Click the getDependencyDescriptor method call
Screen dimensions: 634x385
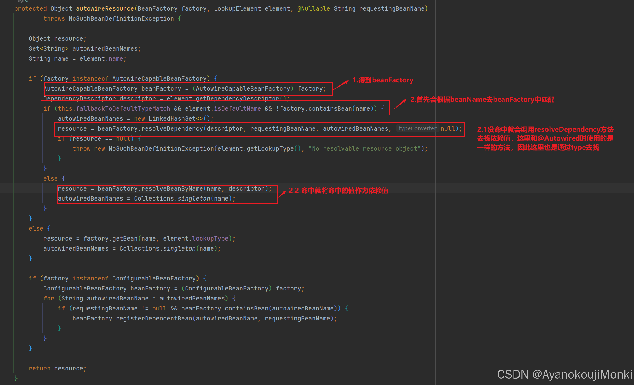[237, 98]
